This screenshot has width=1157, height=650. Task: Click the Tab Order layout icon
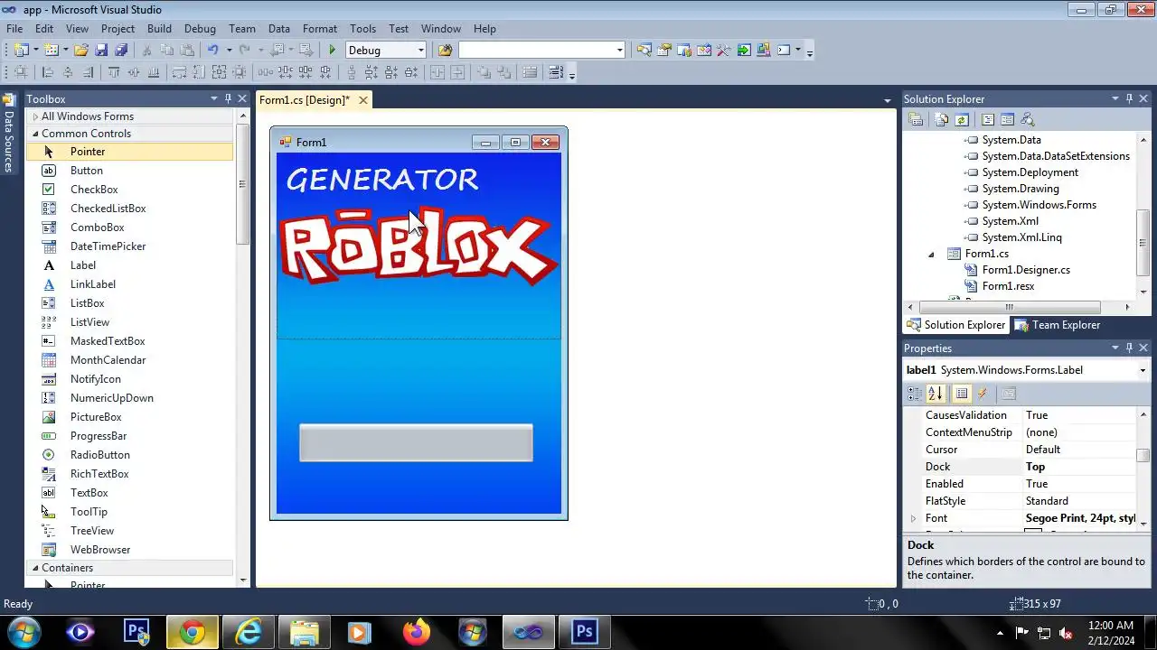pyautogui.click(x=556, y=73)
